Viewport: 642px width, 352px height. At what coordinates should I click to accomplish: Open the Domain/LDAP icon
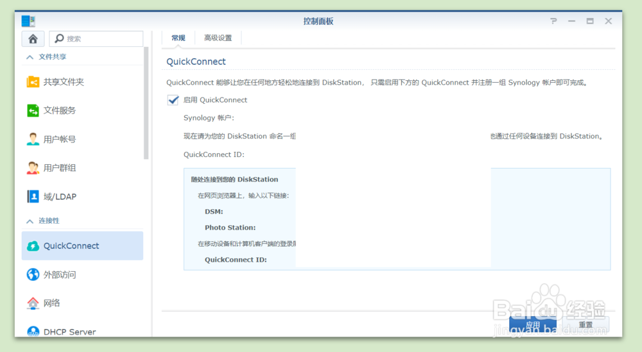(33, 197)
